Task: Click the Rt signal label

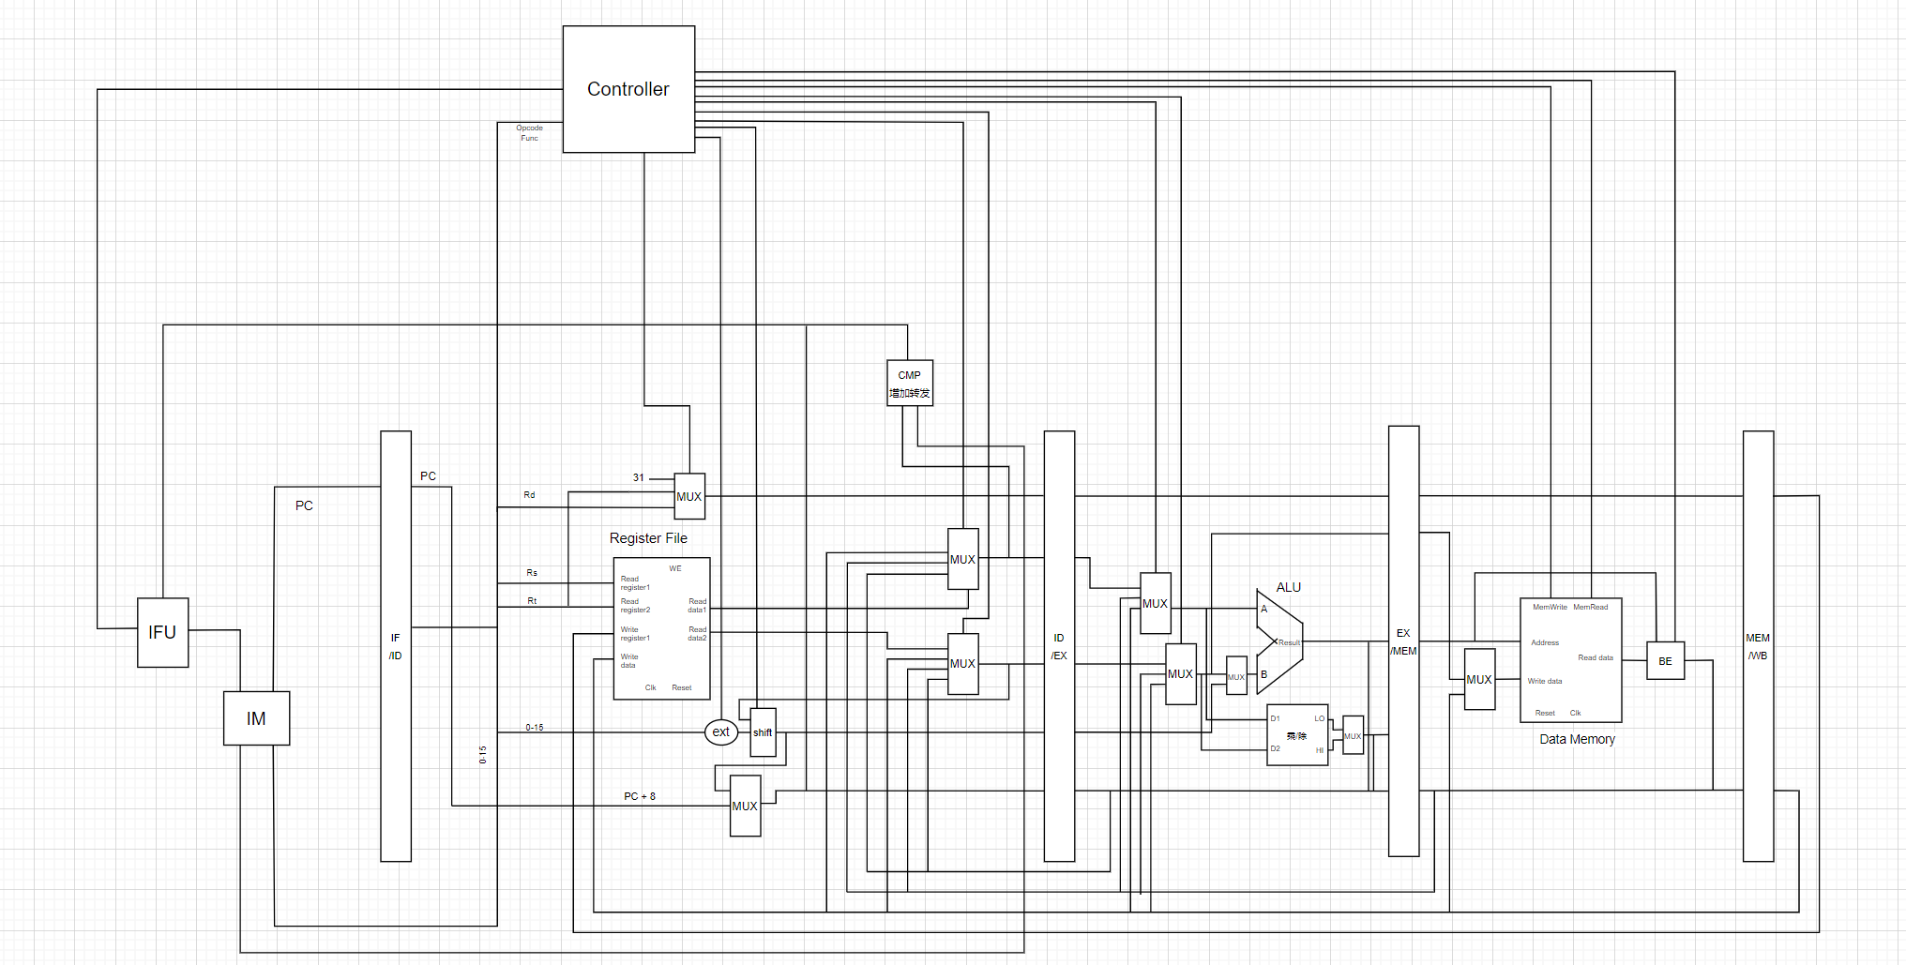Action: click(532, 600)
